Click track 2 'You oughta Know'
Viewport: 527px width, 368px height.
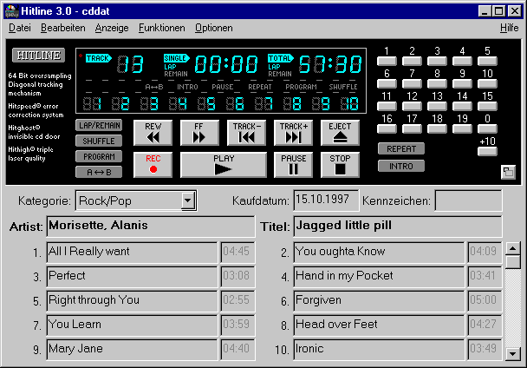point(379,253)
